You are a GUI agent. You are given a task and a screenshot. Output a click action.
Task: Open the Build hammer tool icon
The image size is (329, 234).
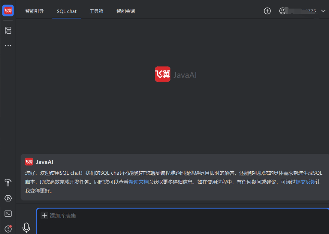[8, 183]
